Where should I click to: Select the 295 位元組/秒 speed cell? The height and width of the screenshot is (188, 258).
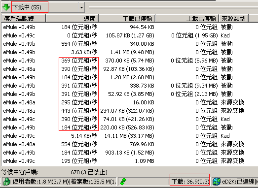pos(79,102)
